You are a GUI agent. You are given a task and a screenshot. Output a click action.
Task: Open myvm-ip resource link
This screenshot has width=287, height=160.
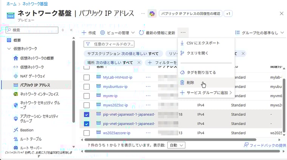click(x=110, y=96)
